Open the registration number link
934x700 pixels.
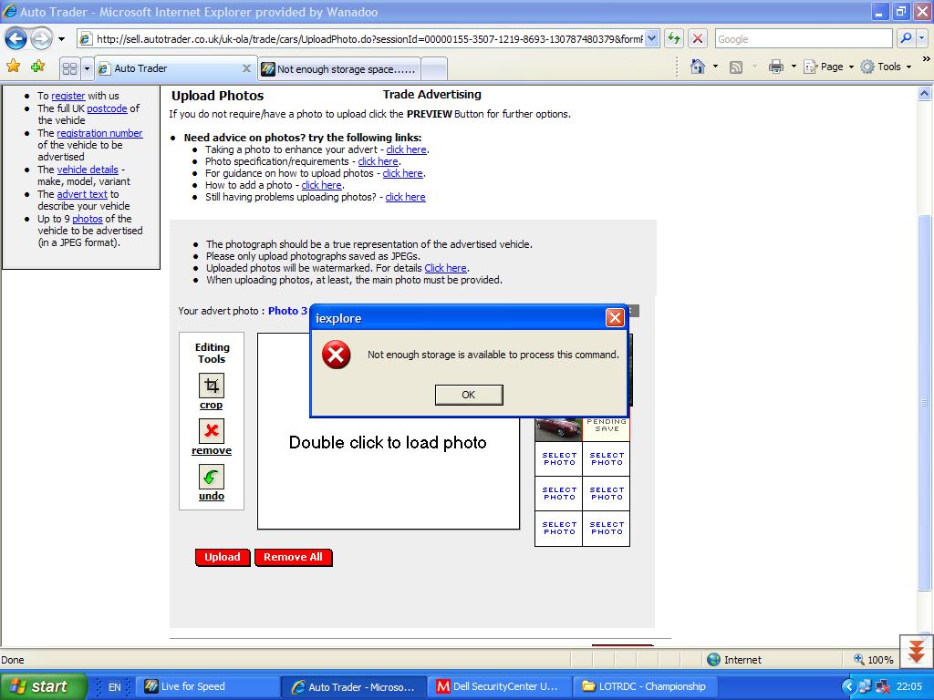pos(99,133)
